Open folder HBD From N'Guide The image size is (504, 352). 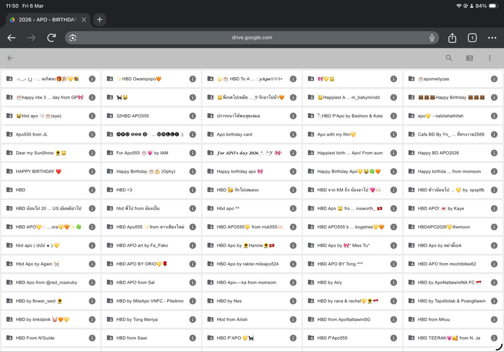coord(51,338)
